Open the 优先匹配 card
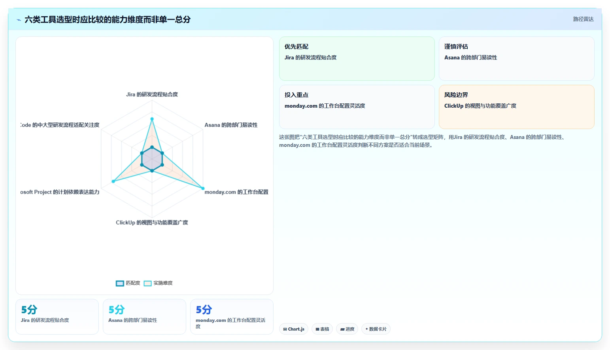Image resolution: width=610 pixels, height=350 pixels. [x=357, y=59]
